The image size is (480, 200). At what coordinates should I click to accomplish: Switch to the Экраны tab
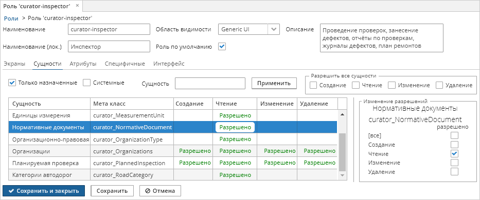click(14, 64)
